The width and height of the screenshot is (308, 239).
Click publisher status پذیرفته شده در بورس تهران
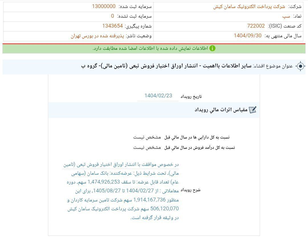tap(97, 36)
